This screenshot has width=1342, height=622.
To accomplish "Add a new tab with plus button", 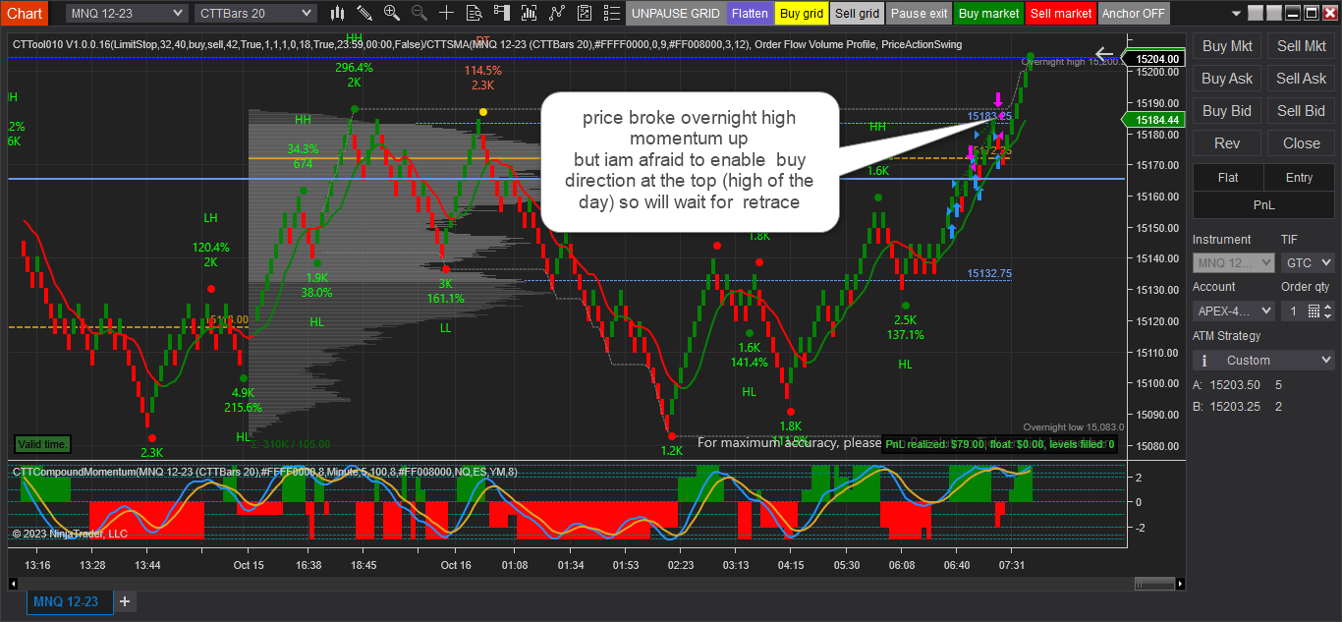I will pos(126,601).
